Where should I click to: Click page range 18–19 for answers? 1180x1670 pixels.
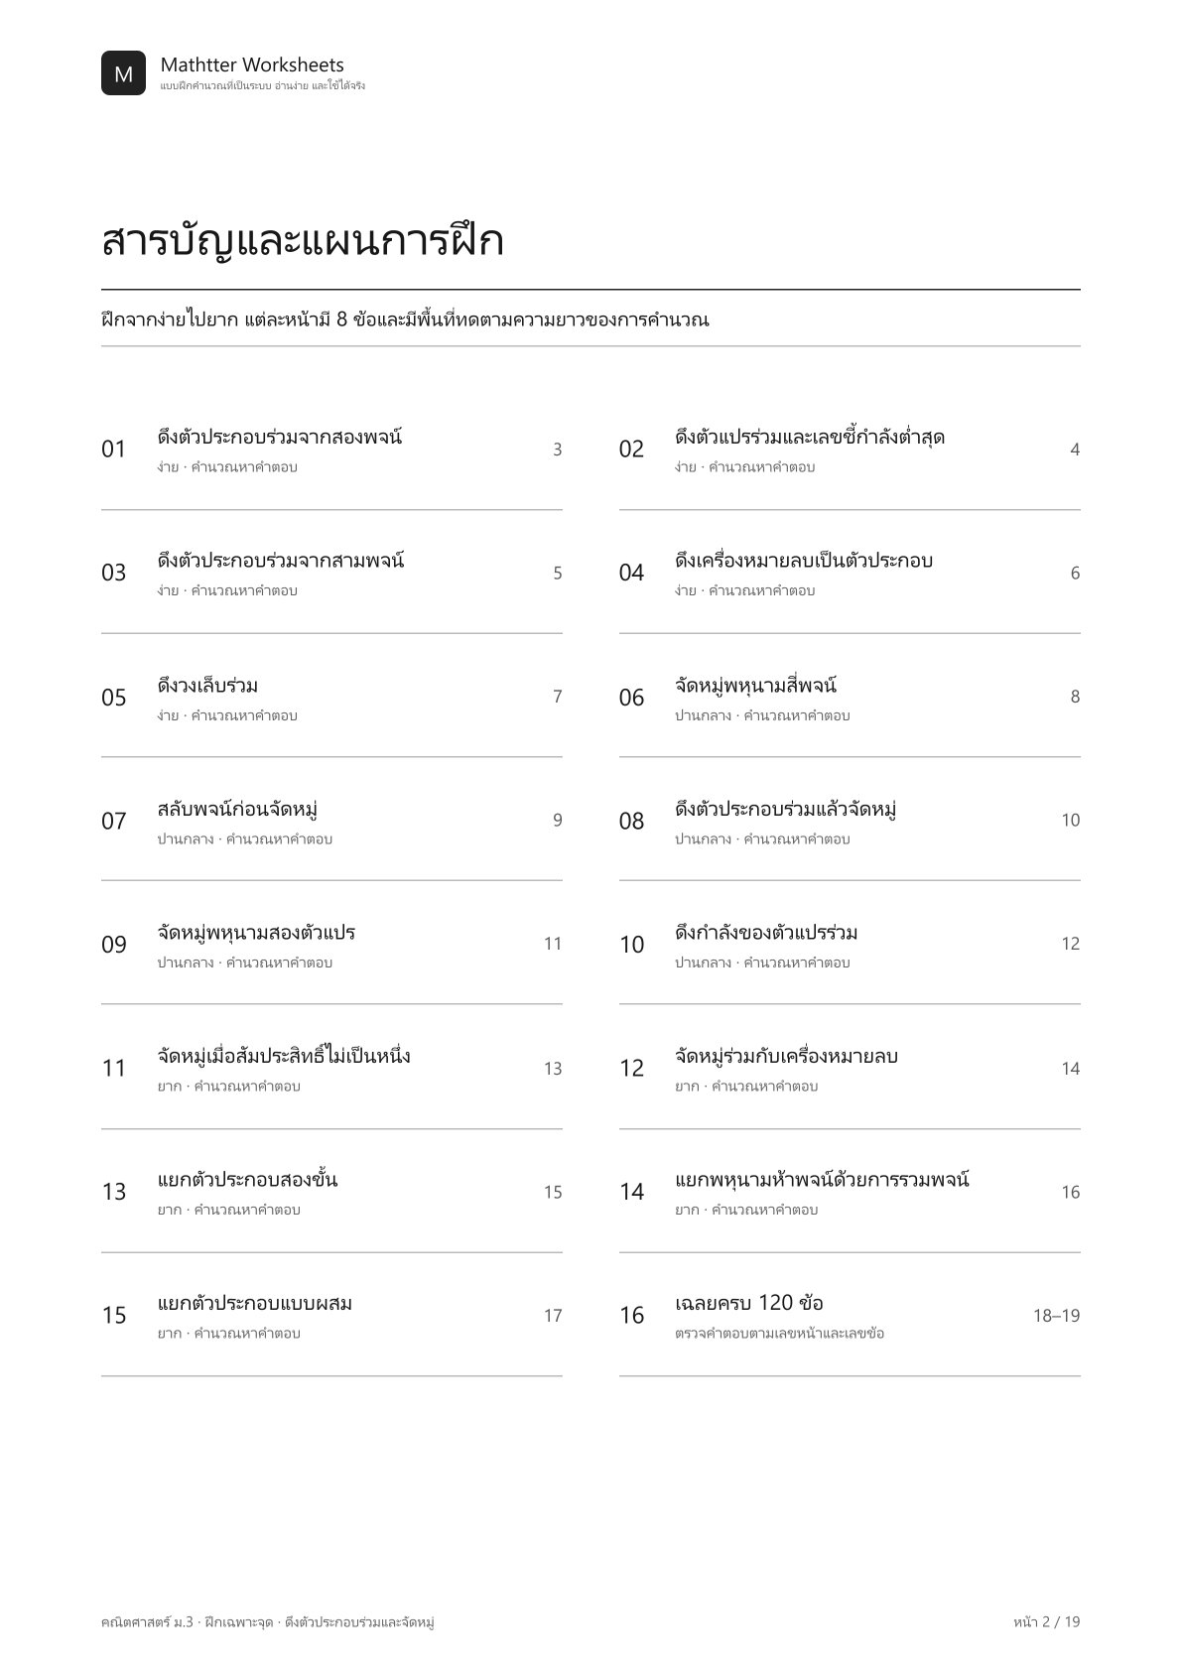tap(1056, 1316)
